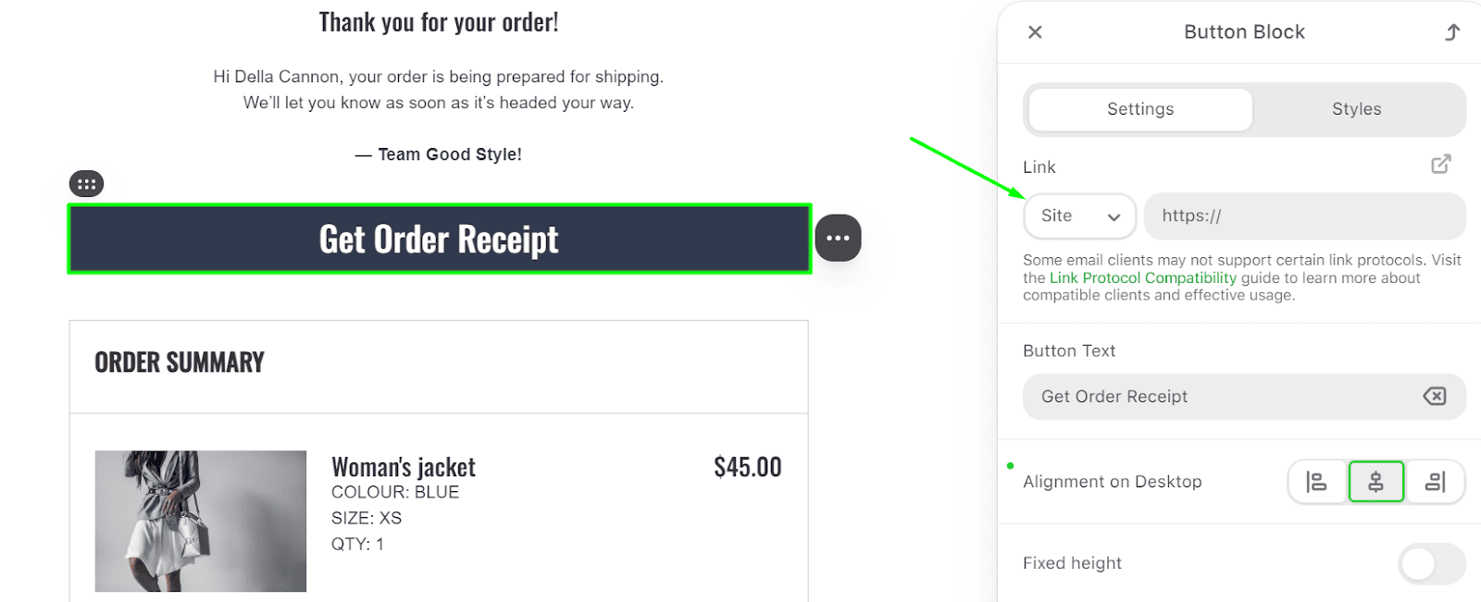The image size is (1481, 602).
Task: Open the ellipsis menu beside Get Order Receipt
Action: (x=837, y=238)
